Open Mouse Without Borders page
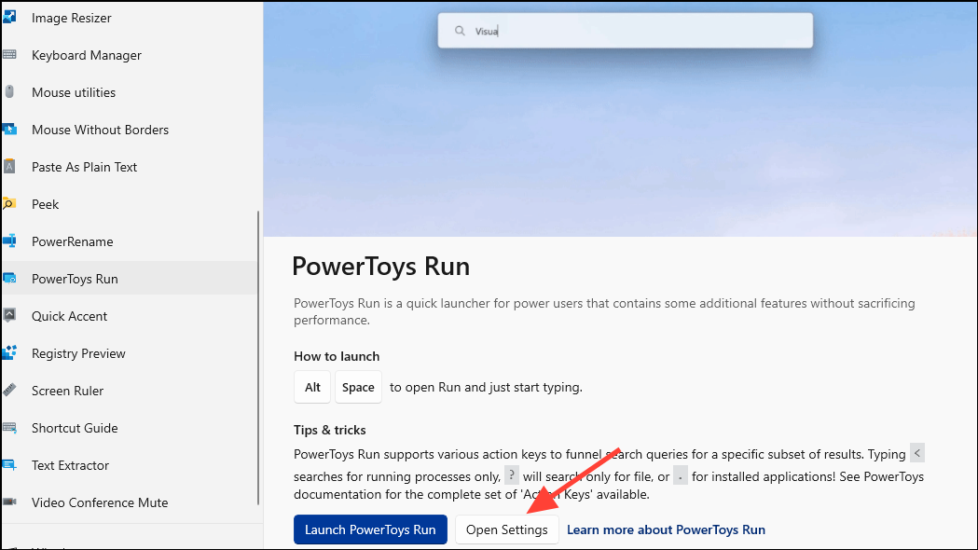This screenshot has width=978, height=550. click(130, 130)
